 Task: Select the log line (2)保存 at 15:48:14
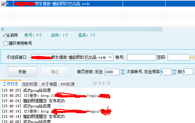(x=56, y=111)
